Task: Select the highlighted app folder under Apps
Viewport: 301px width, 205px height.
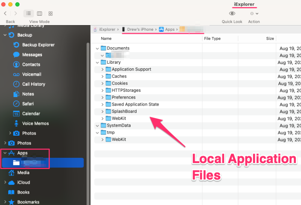Action: [43, 163]
